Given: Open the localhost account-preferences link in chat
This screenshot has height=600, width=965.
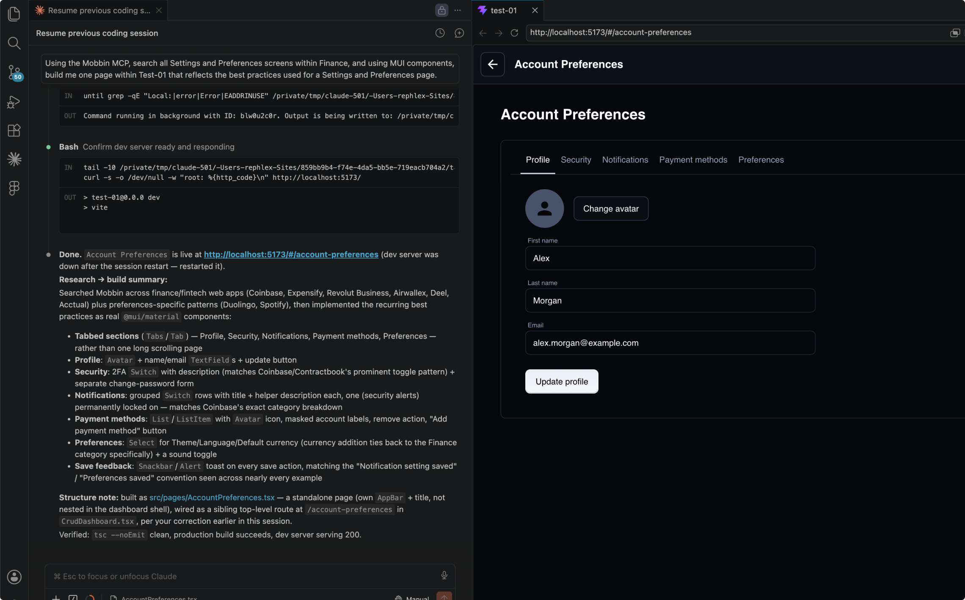Looking at the screenshot, I should click(x=291, y=254).
